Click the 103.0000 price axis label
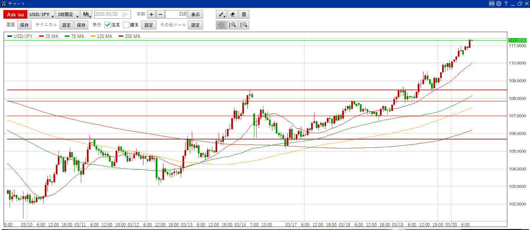530x230 pixels. pyautogui.click(x=517, y=186)
